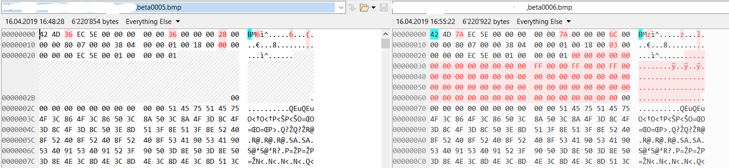Image resolution: width=729 pixels, height=168 pixels.
Task: Click the Open file folder icon
Action: click(364, 7)
